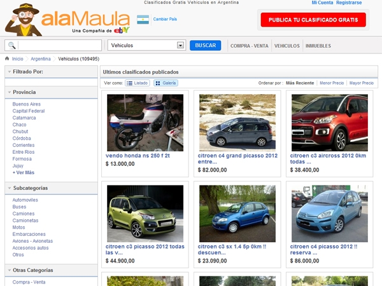Open the light blue citroen c4 picasso photo
382x286 pixels.
point(330,214)
